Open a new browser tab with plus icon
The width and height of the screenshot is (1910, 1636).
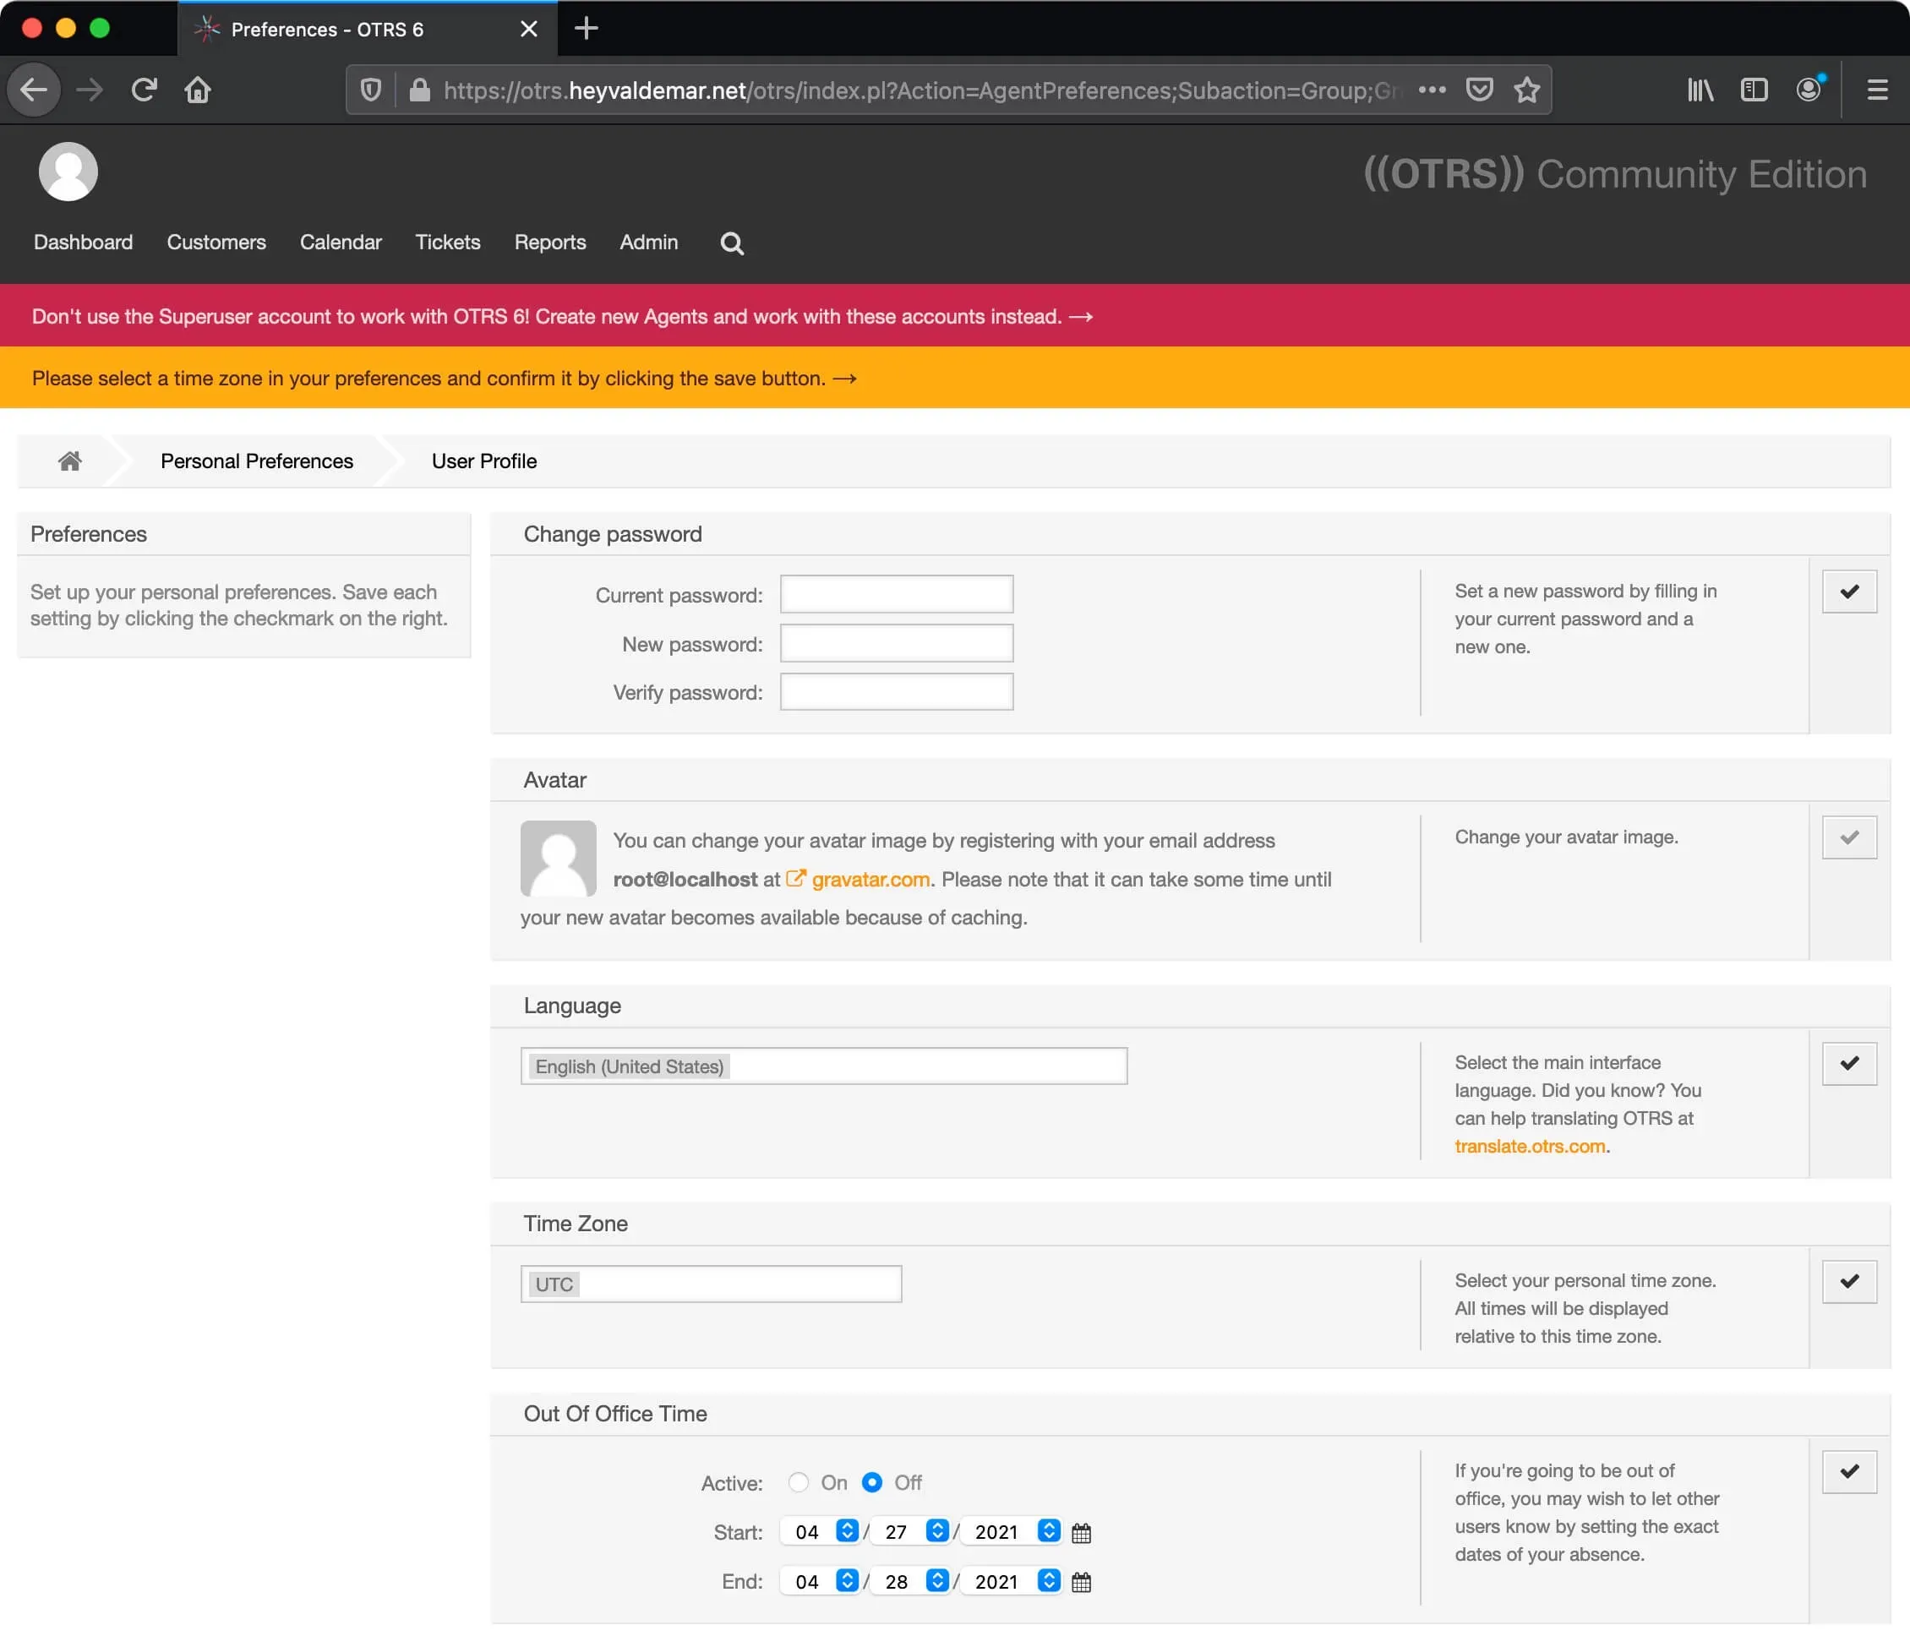coord(587,29)
